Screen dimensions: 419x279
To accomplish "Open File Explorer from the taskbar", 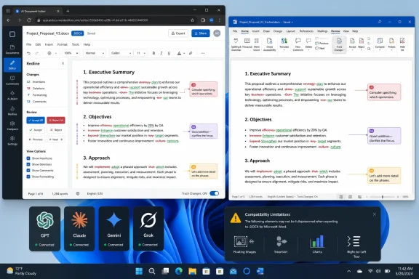I will 192,271.
